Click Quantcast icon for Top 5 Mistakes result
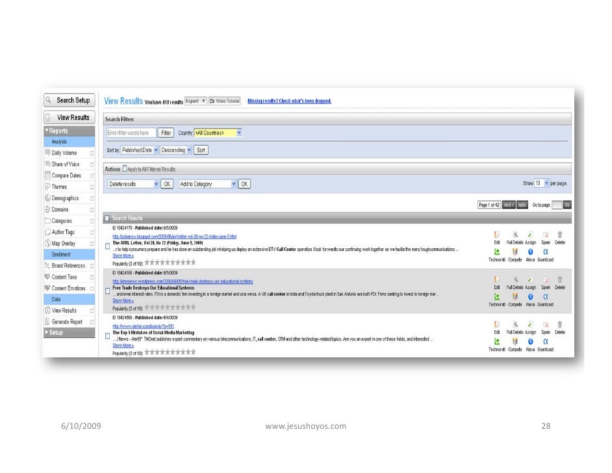Image resolution: width=612 pixels, height=473 pixels. tap(546, 342)
